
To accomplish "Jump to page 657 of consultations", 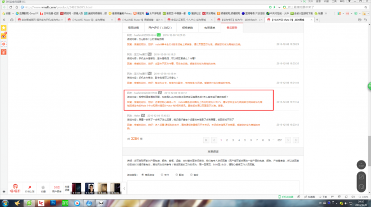I will click(x=279, y=140).
